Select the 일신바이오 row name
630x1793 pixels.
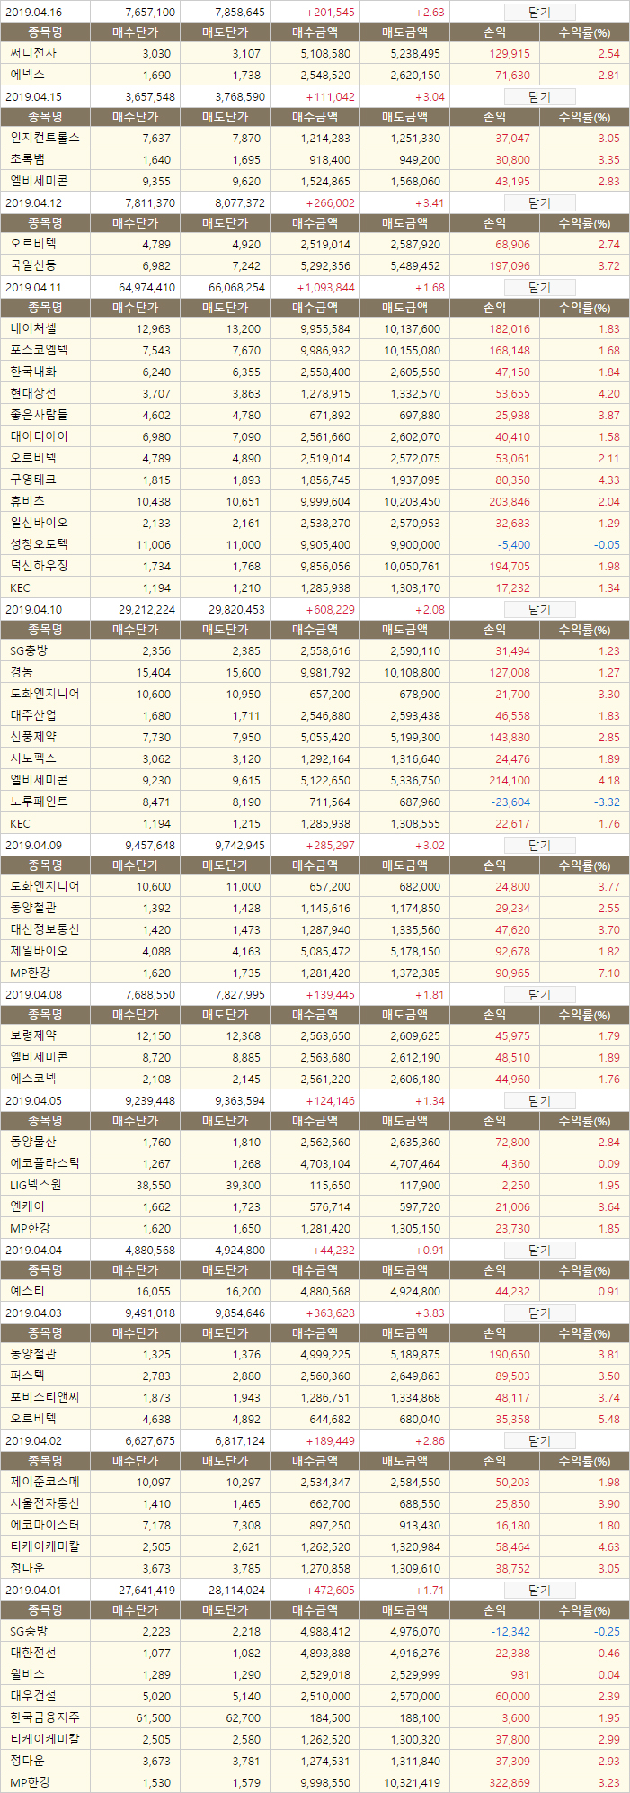39,524
